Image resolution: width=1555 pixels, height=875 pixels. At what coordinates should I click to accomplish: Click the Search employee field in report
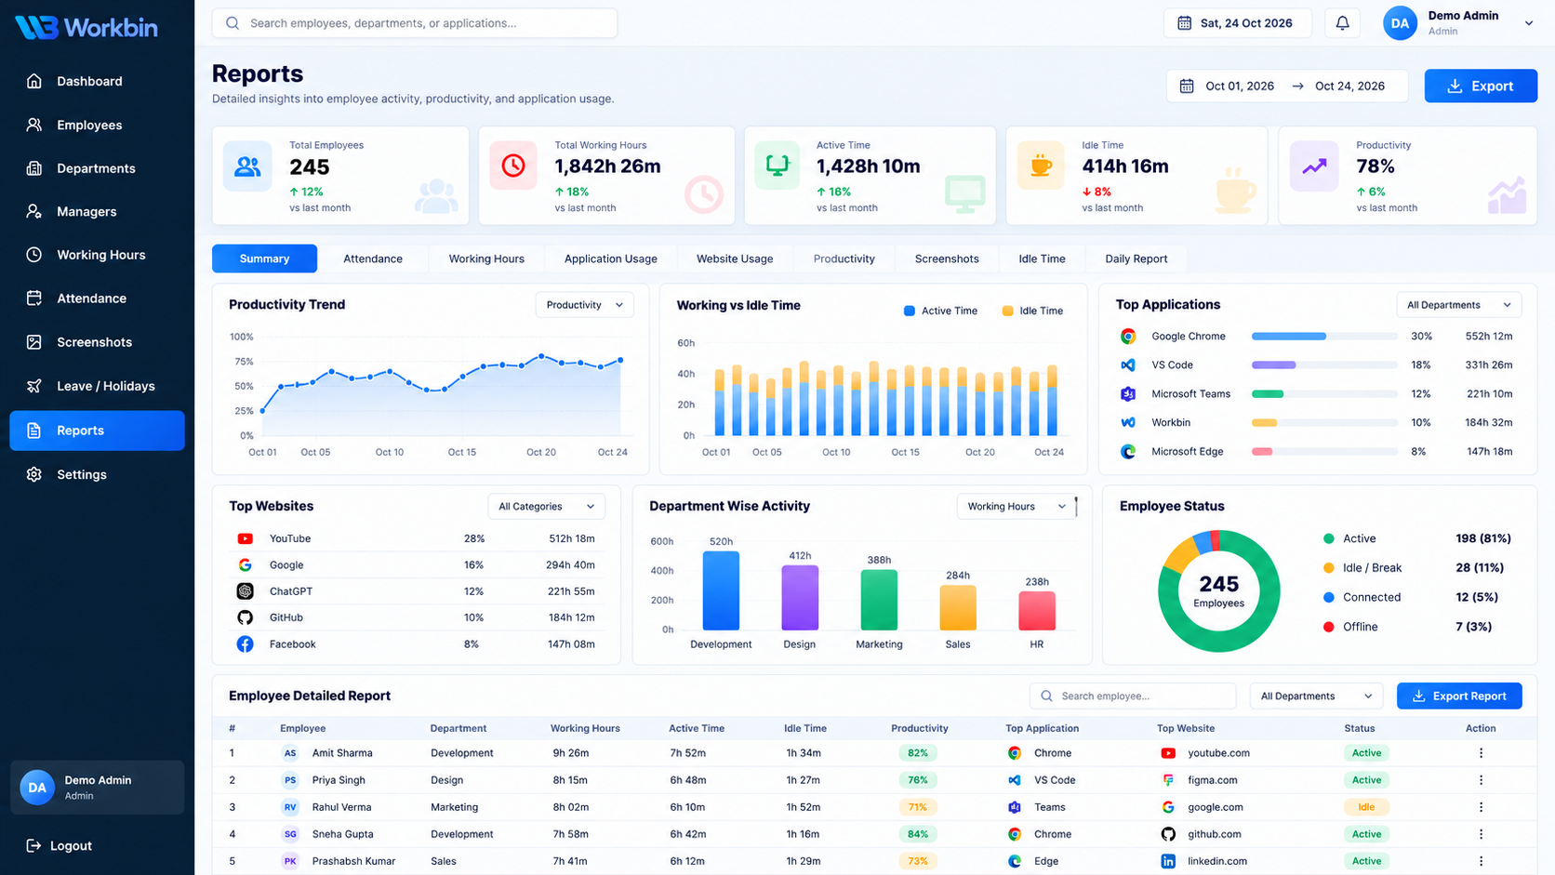1133,696
